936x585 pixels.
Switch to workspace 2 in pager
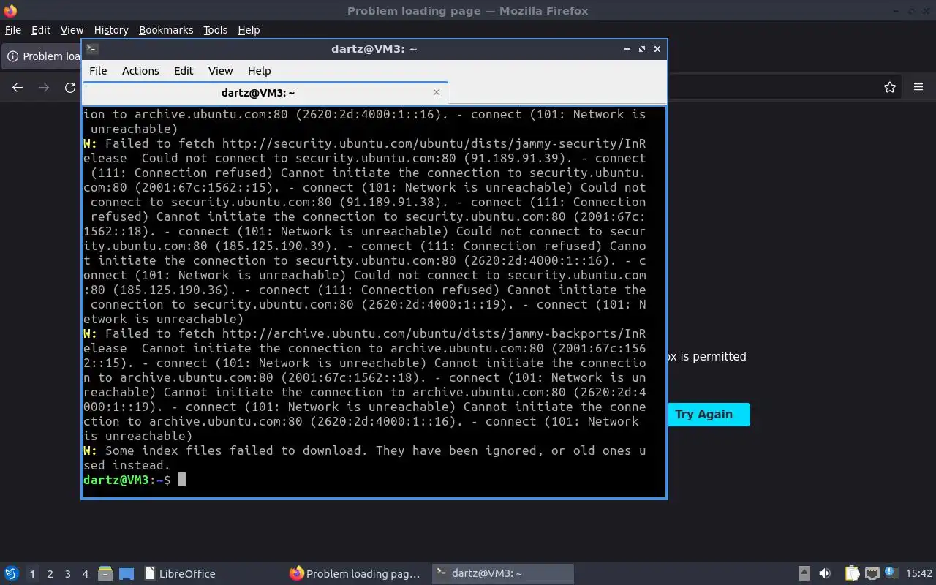50,574
